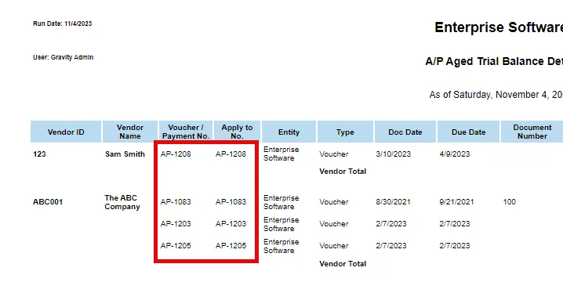Click voucher number AP-1208
This screenshot has height=282, width=563.
click(176, 154)
